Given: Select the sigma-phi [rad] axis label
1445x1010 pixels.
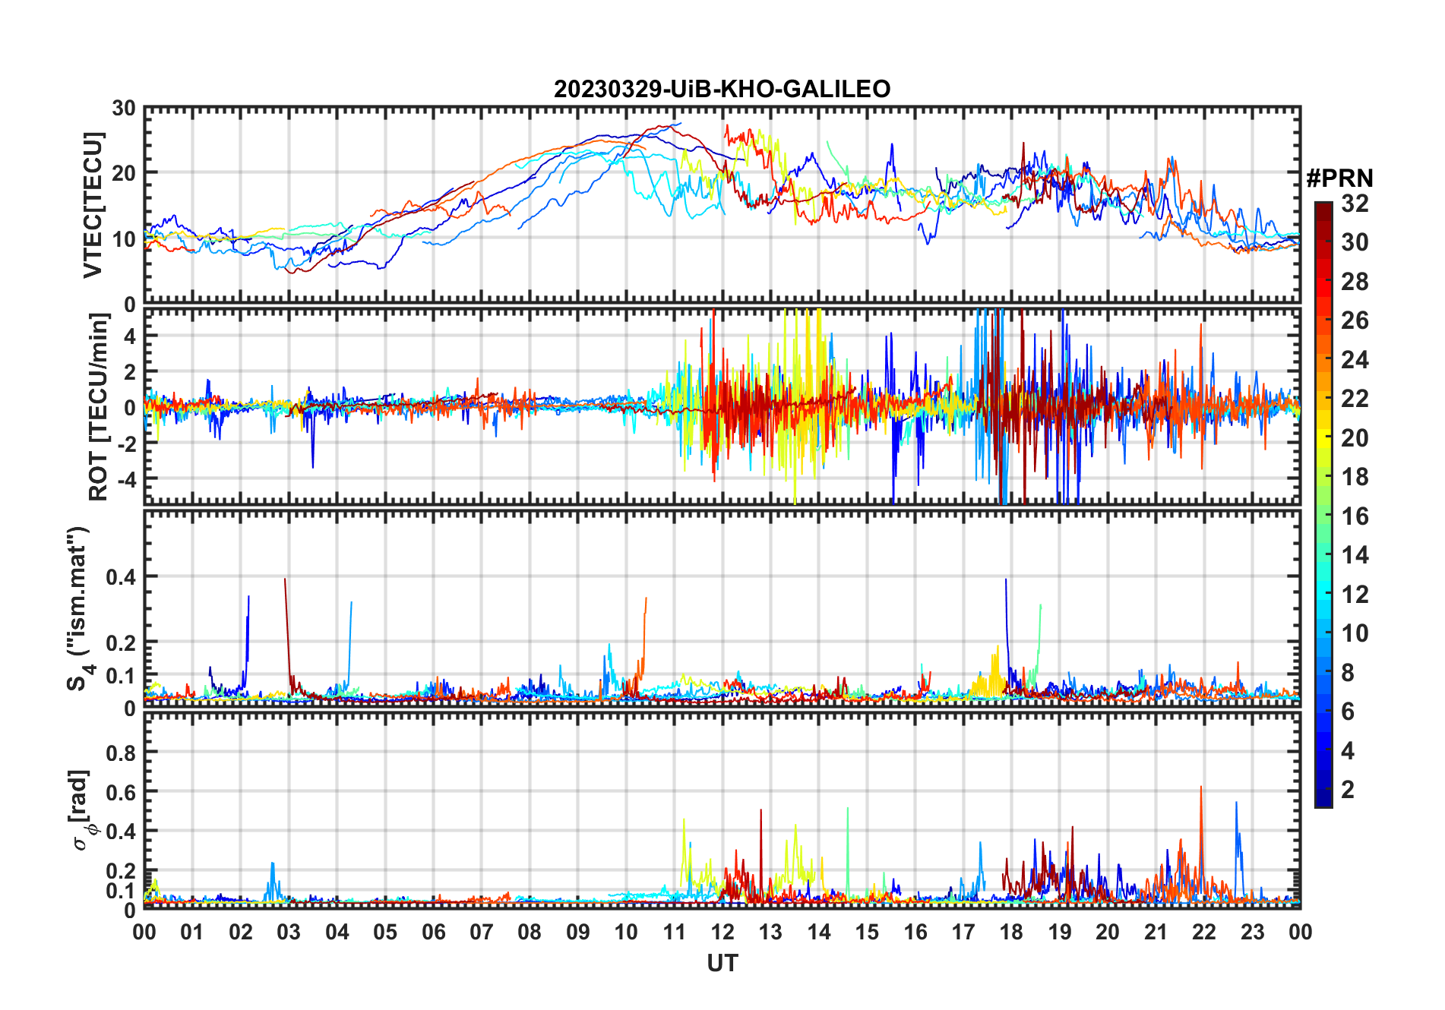Looking at the screenshot, I should (81, 810).
